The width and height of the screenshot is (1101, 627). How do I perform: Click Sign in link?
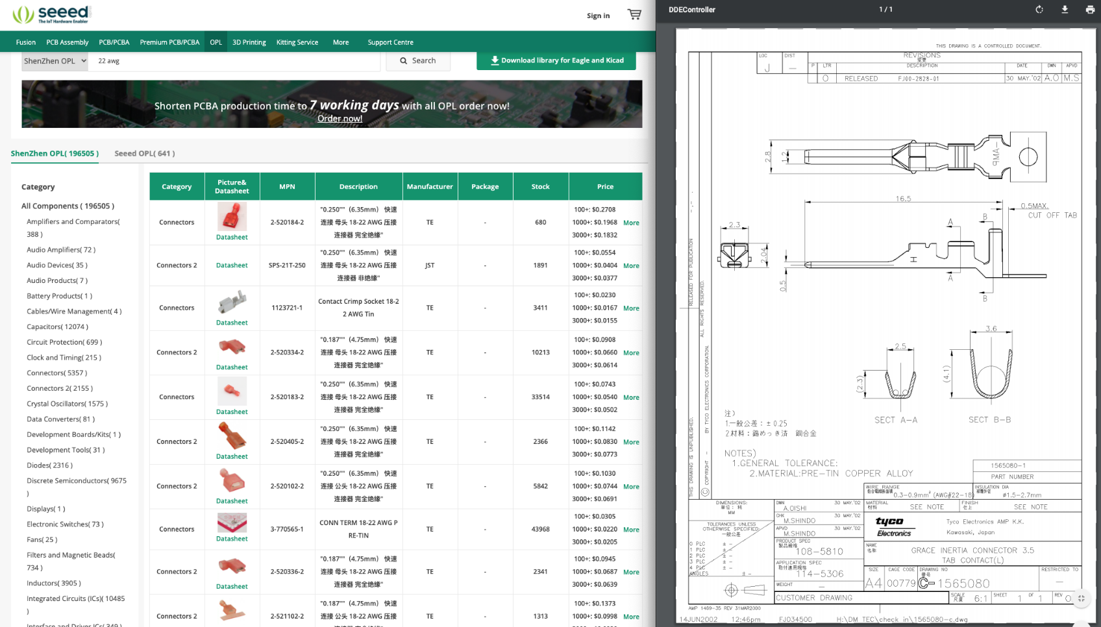[x=598, y=16]
